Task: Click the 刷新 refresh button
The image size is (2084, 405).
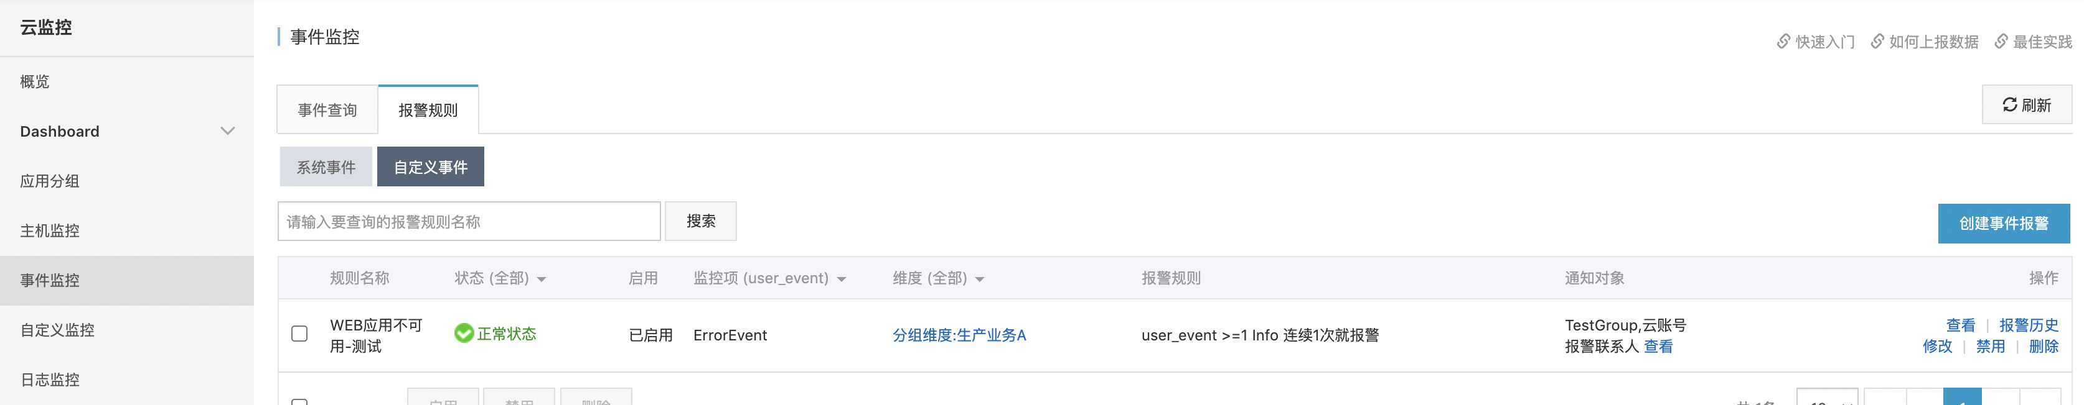Action: coord(2027,105)
